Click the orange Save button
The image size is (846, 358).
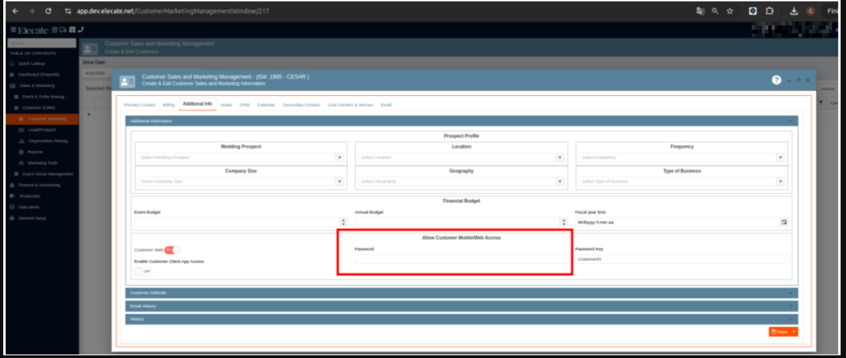pos(780,332)
